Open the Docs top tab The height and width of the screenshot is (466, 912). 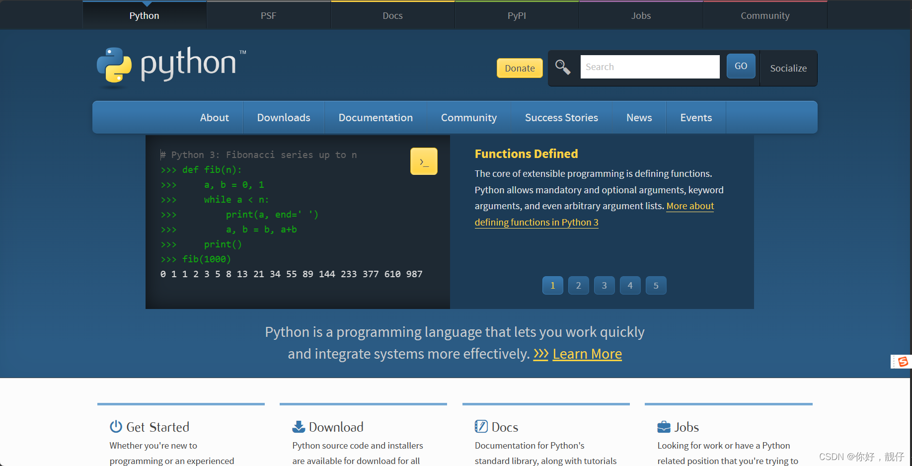(393, 15)
